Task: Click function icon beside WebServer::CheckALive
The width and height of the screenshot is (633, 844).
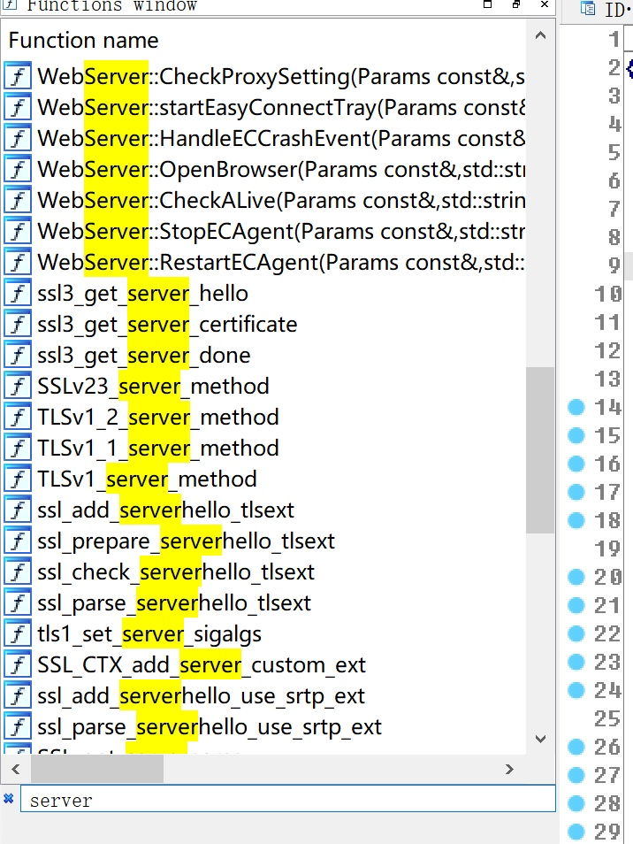Action: 18,200
